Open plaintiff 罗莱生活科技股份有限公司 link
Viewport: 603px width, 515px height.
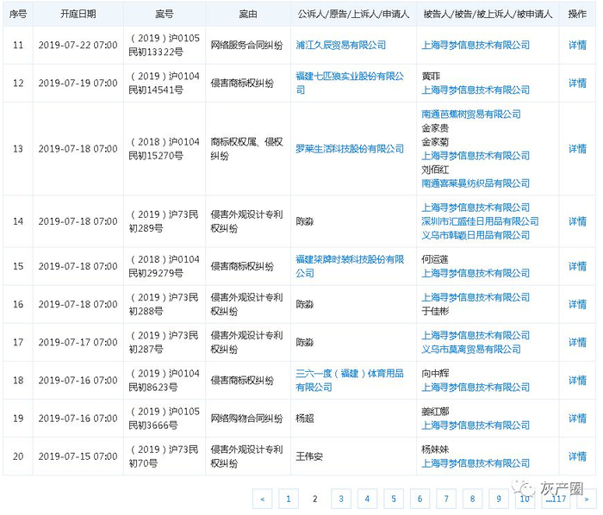coord(350,149)
